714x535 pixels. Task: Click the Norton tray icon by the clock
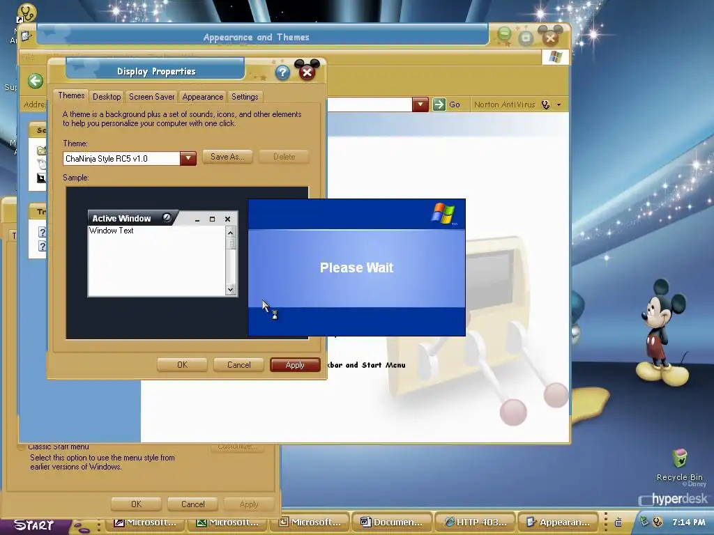click(x=658, y=522)
